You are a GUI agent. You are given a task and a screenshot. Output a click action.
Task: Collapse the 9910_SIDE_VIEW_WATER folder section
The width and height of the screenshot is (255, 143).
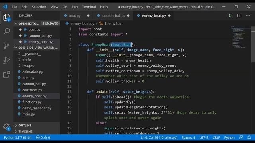pos(16,48)
